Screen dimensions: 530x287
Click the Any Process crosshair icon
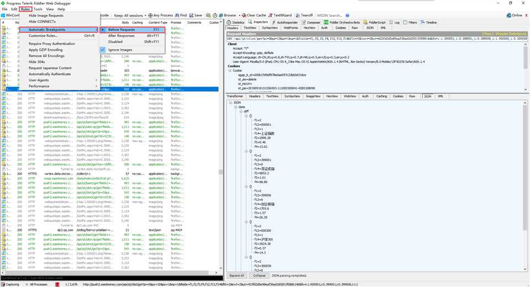(150, 15)
